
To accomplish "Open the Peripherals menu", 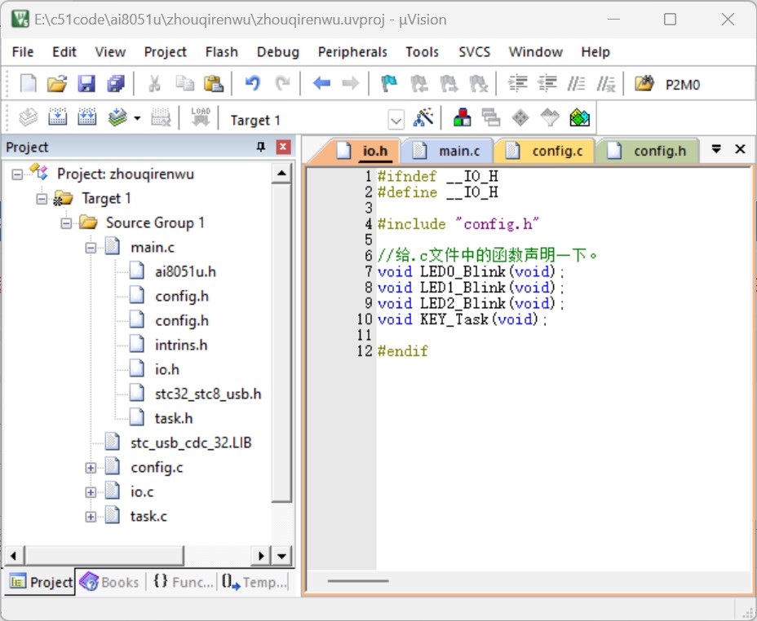I will [352, 52].
